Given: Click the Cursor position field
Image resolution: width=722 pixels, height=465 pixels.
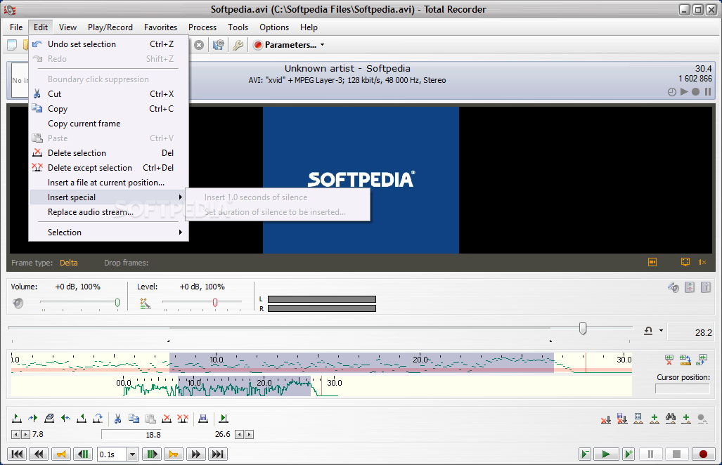Looking at the screenshot, I should click(x=683, y=388).
